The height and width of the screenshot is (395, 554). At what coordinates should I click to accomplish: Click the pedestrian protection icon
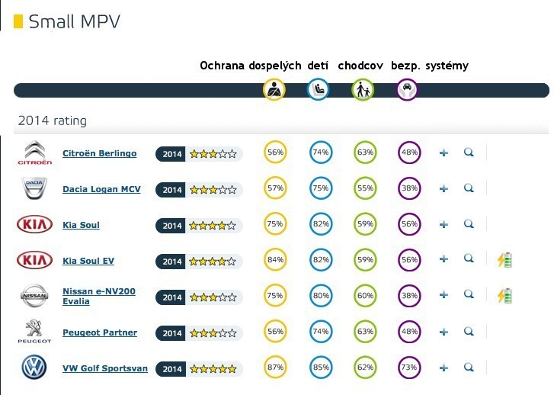tap(363, 90)
